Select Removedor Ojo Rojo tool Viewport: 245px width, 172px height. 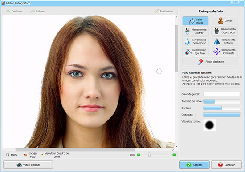(195, 52)
